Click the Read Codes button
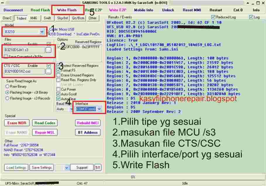The width and height of the screenshot is (266, 186). click(45, 123)
